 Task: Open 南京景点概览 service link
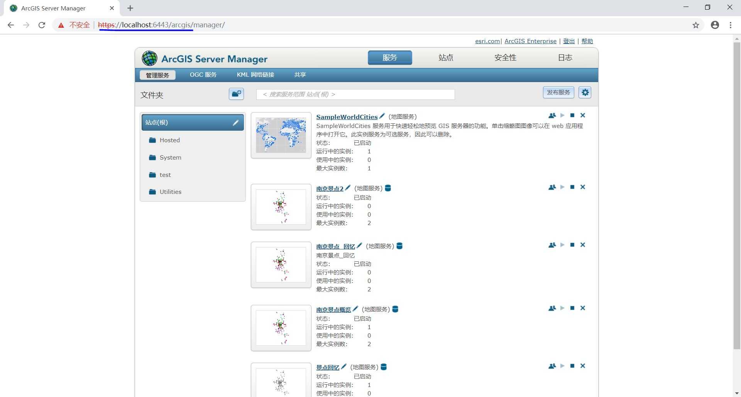333,310
